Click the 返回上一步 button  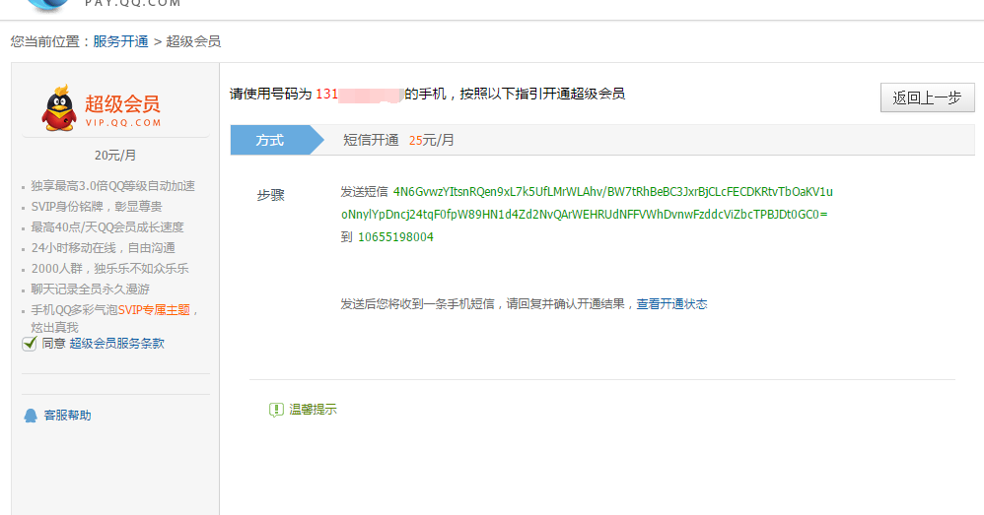(x=927, y=97)
